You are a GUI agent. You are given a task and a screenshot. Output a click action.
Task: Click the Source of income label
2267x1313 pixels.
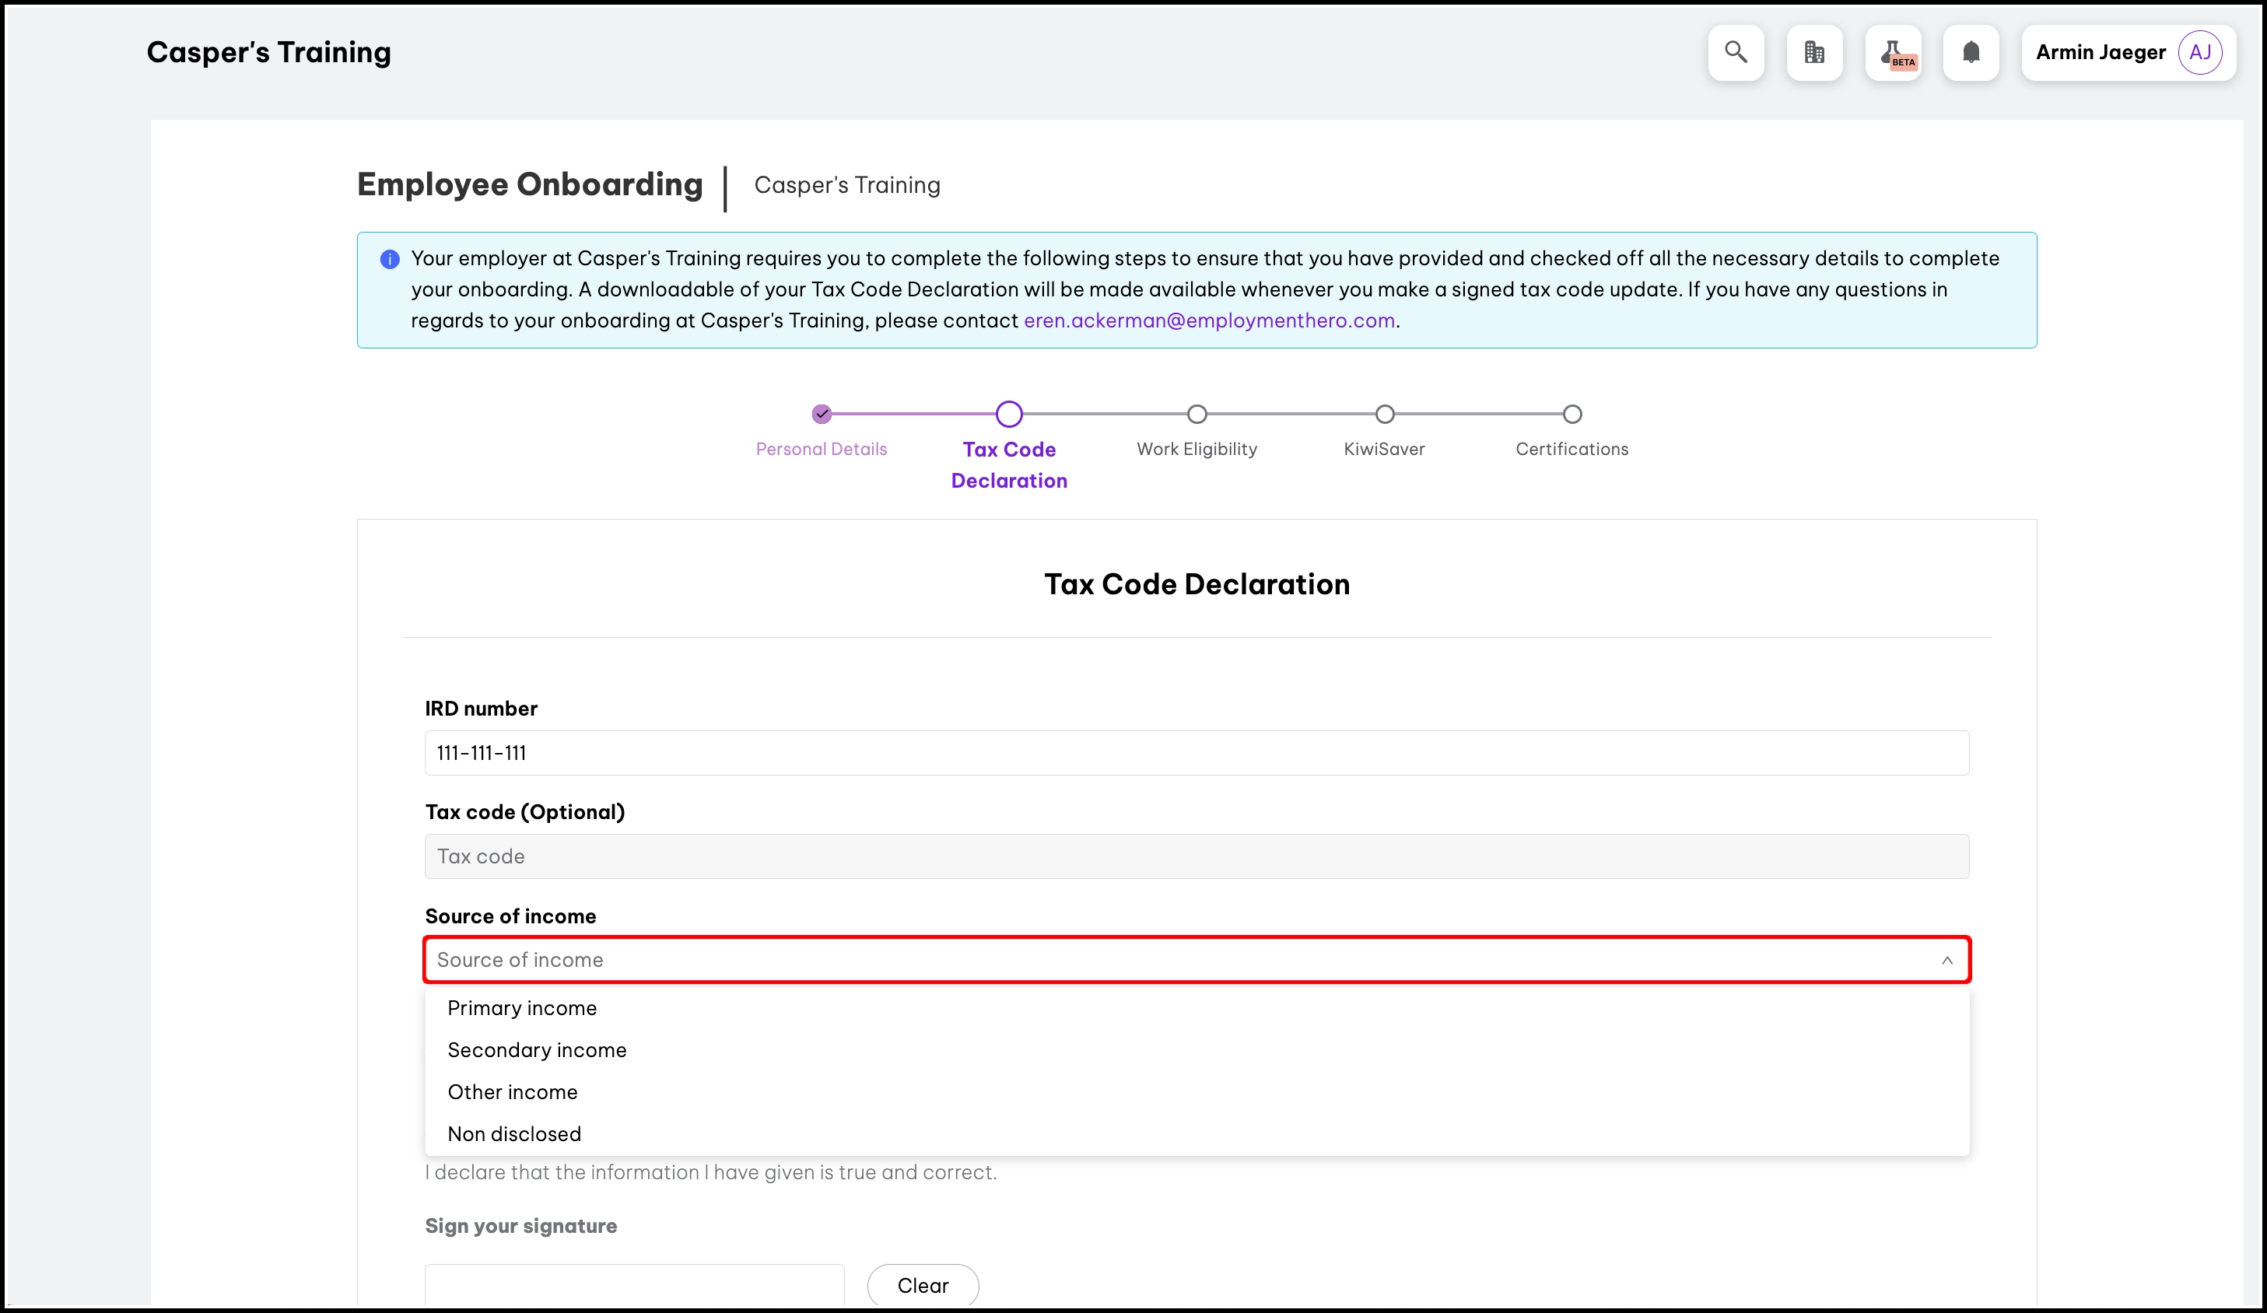pyautogui.click(x=511, y=916)
